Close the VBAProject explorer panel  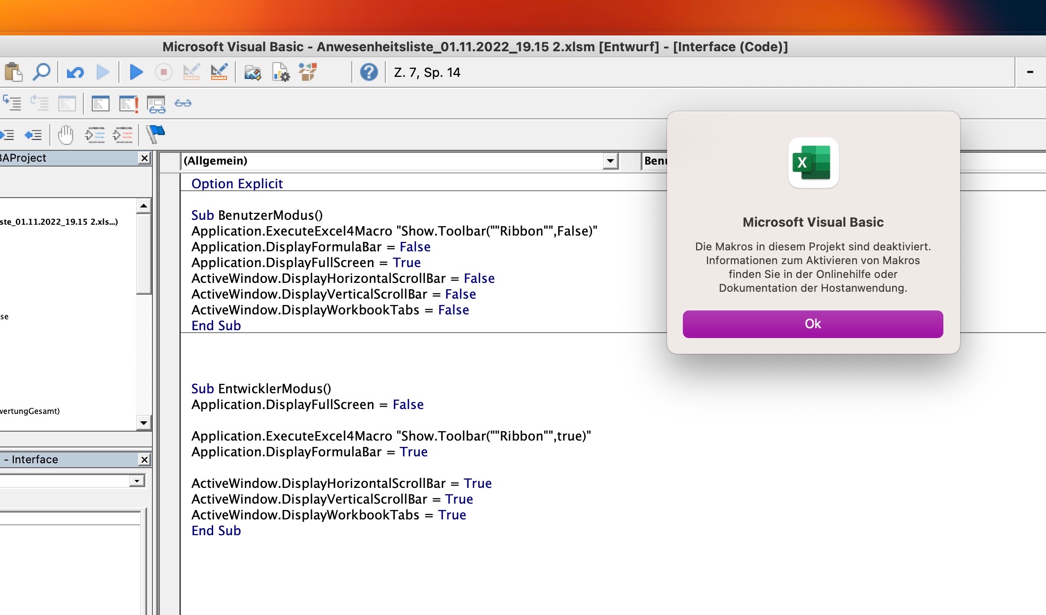pos(144,158)
